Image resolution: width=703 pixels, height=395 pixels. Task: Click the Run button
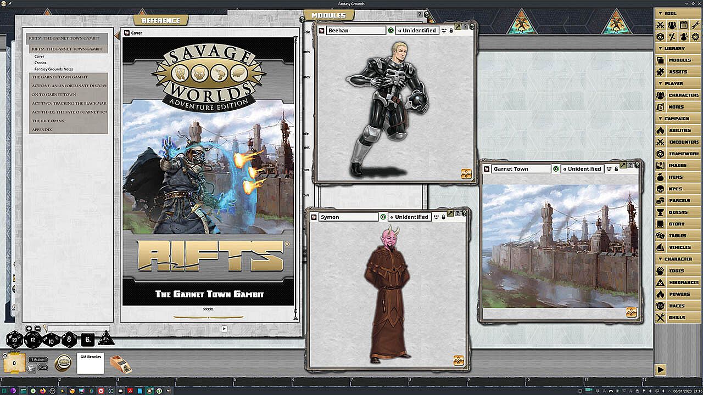pos(42,367)
